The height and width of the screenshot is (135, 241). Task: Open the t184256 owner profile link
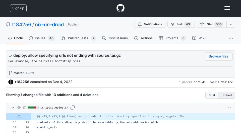(22, 24)
